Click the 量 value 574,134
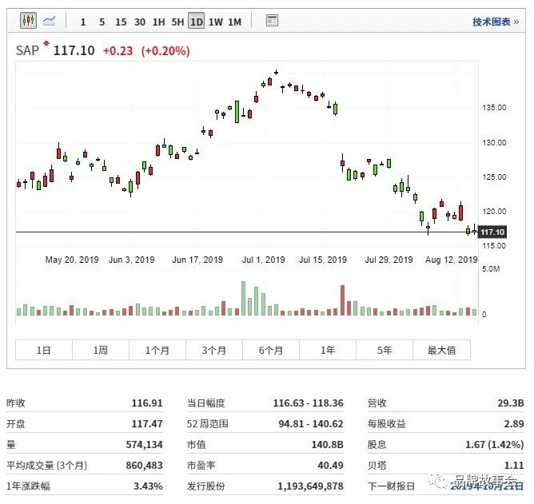Screen dimensions: 534x504 pos(144,444)
